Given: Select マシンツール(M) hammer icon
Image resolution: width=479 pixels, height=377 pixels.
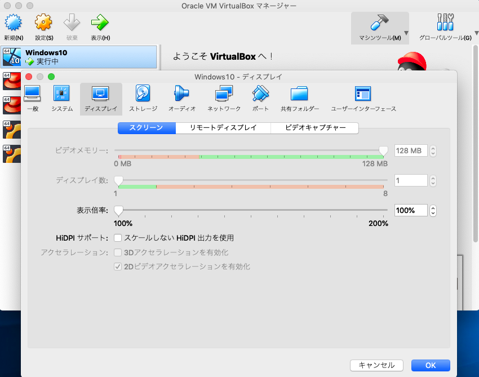Looking at the screenshot, I should 379,23.
